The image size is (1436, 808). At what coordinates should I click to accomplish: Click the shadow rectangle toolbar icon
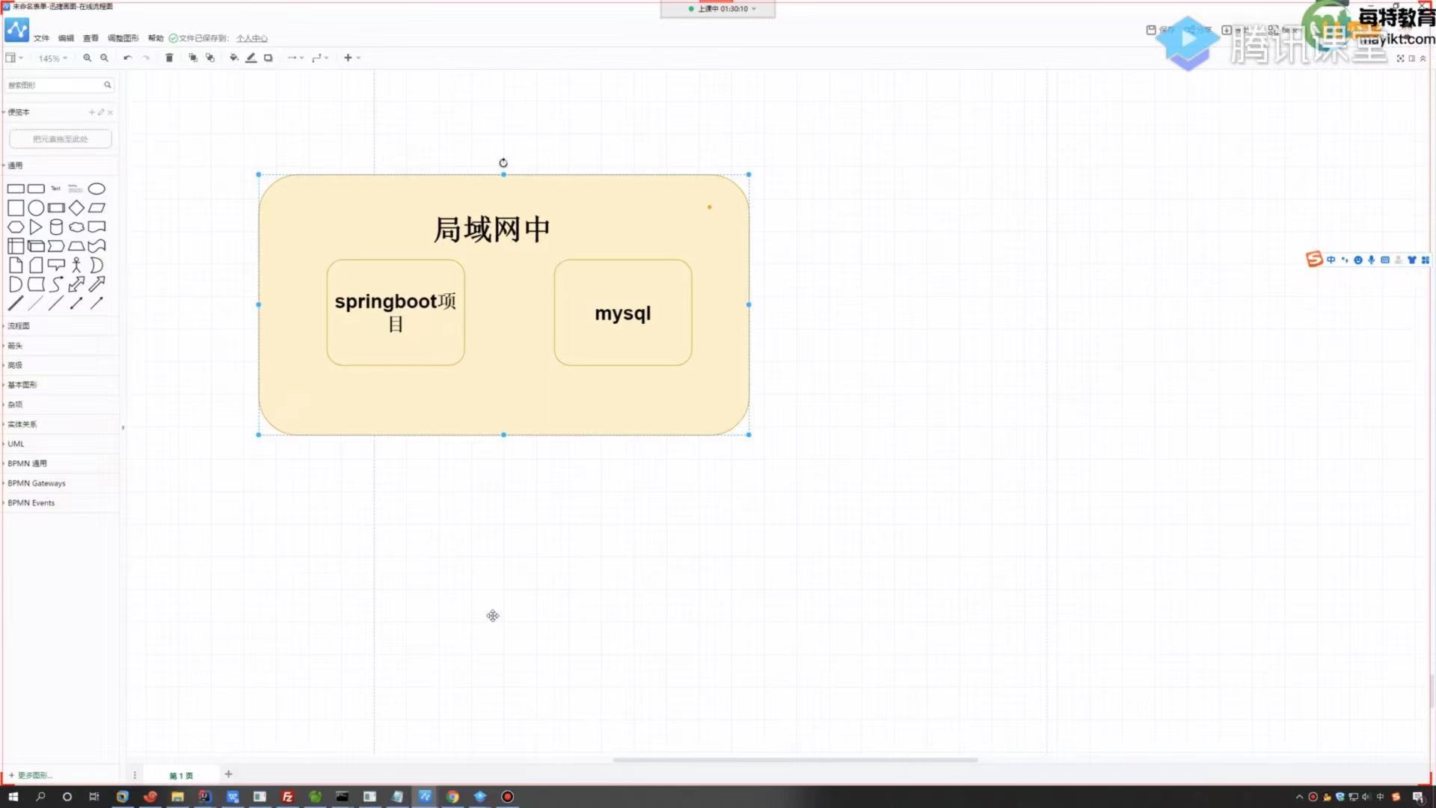pos(268,58)
